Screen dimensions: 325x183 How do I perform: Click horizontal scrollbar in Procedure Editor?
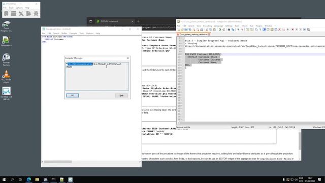(x=58, y=162)
